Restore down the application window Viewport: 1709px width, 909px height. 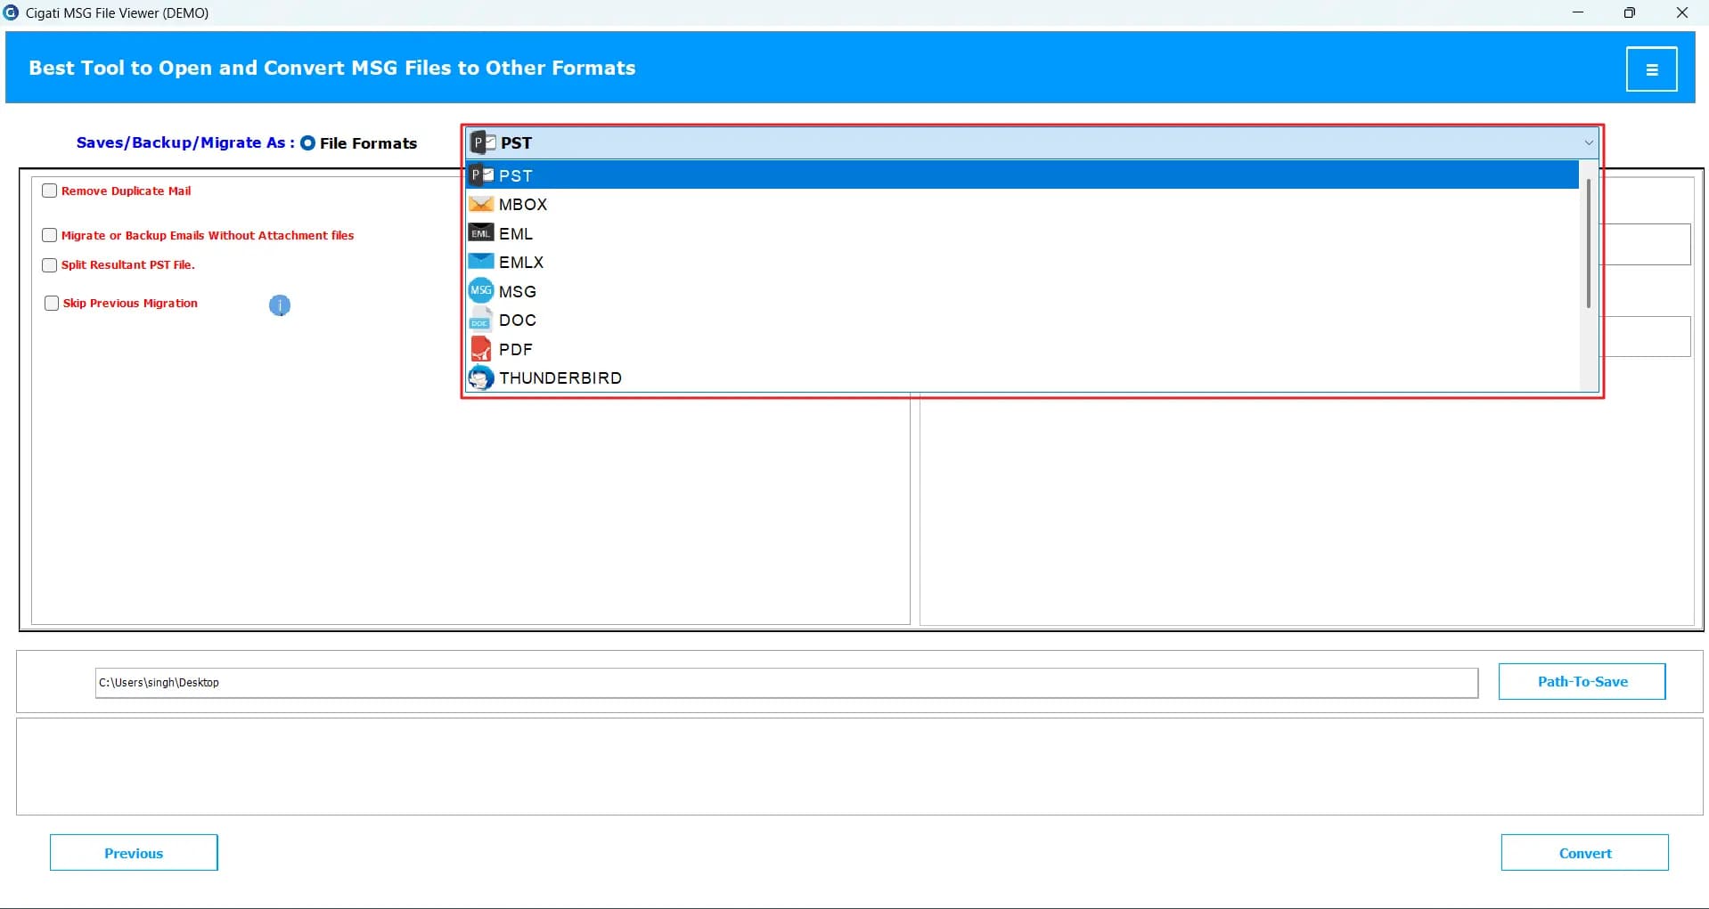[1630, 12]
